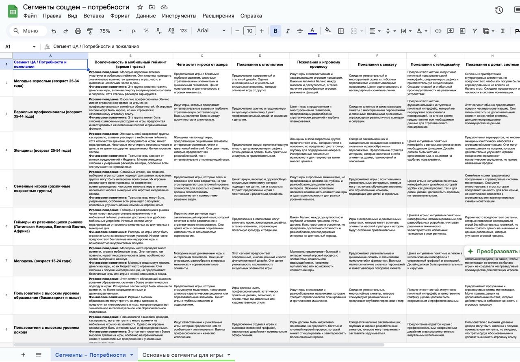Add a new sheet
520x362 pixels.
23,355
